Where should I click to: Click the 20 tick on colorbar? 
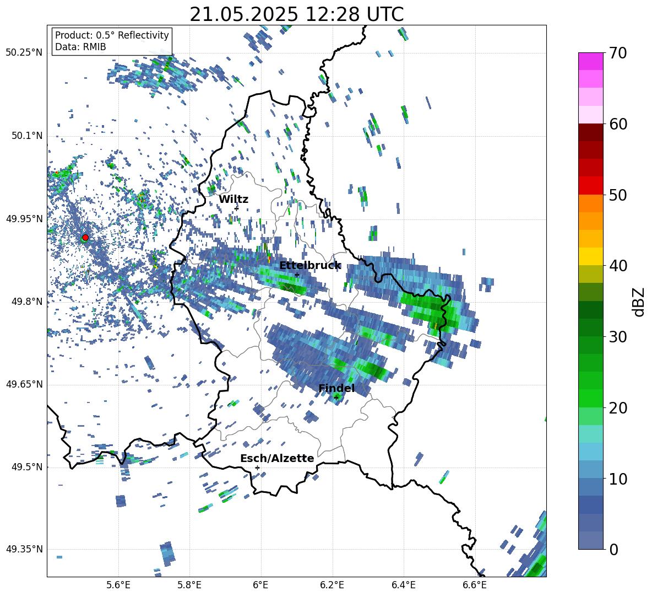point(618,407)
